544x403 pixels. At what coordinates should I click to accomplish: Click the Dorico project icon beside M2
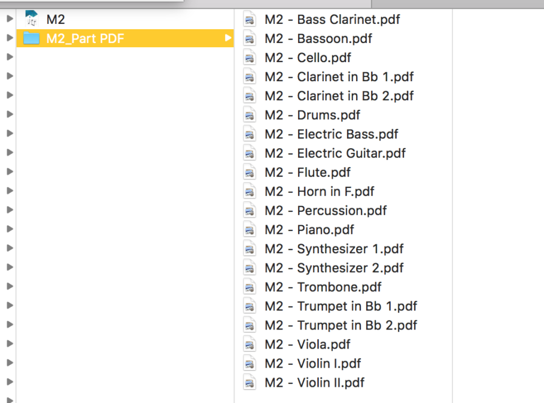tap(31, 19)
